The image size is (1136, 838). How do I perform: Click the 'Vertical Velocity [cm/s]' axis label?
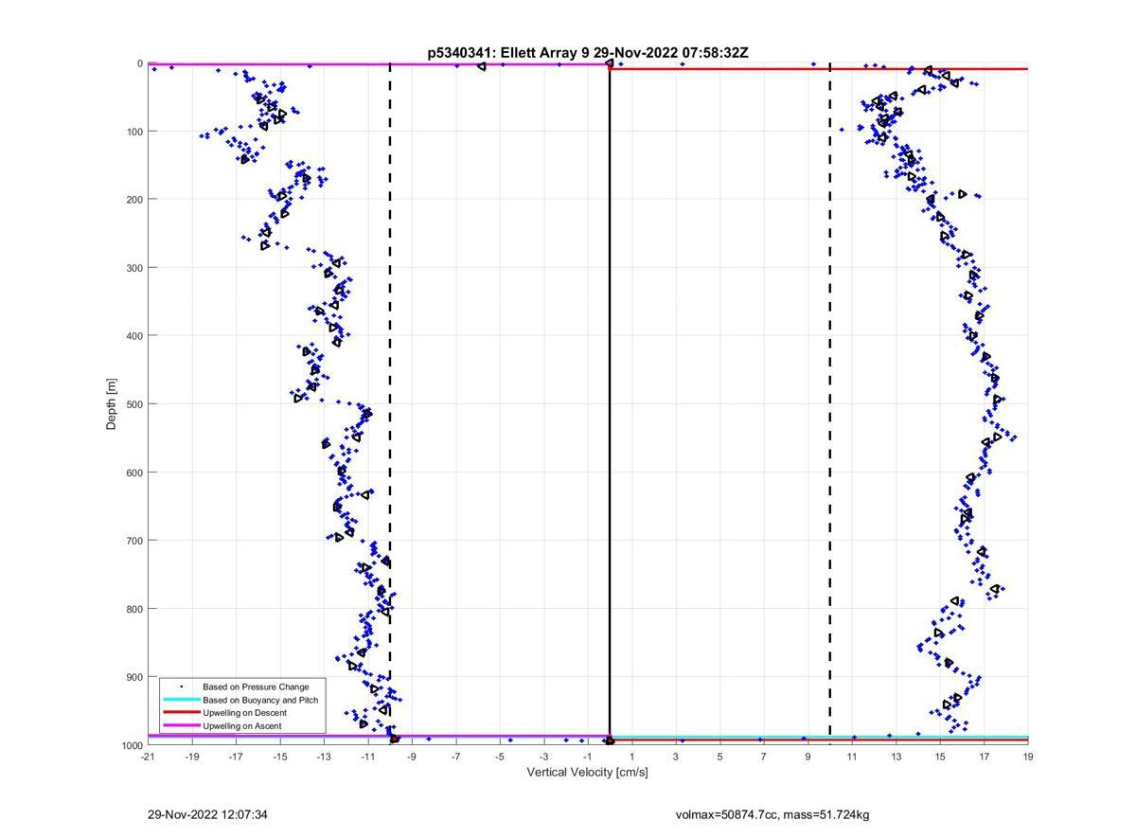click(587, 773)
